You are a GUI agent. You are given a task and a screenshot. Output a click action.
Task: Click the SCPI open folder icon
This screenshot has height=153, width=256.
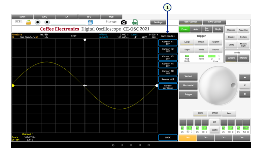tap(28, 22)
